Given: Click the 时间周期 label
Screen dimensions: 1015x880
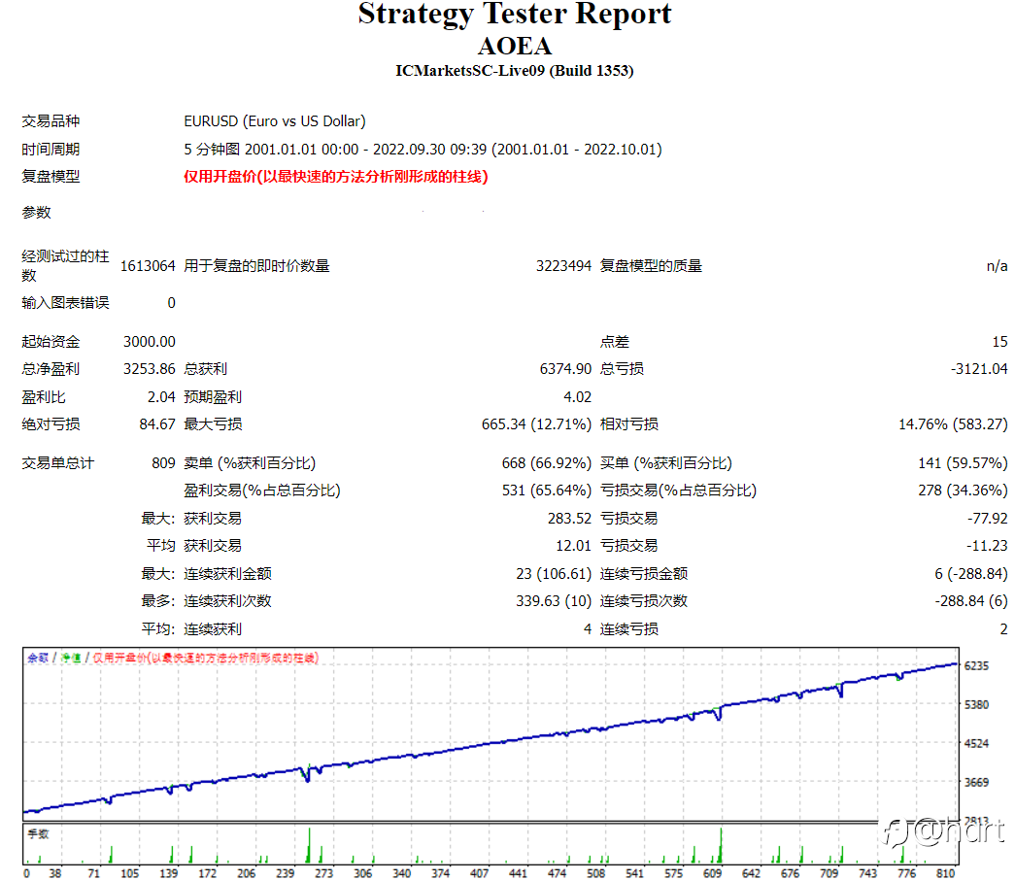Looking at the screenshot, I should (x=51, y=150).
